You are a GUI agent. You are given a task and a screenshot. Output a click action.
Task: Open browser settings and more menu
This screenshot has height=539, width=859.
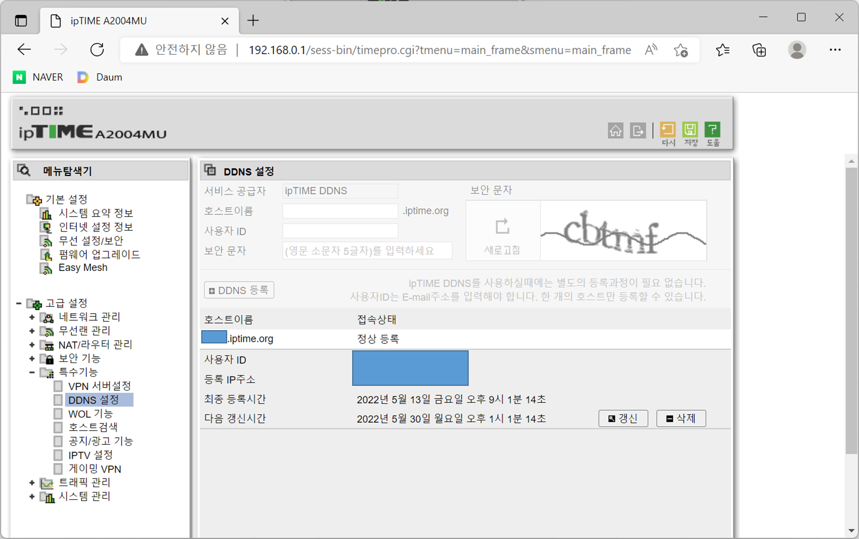point(835,50)
